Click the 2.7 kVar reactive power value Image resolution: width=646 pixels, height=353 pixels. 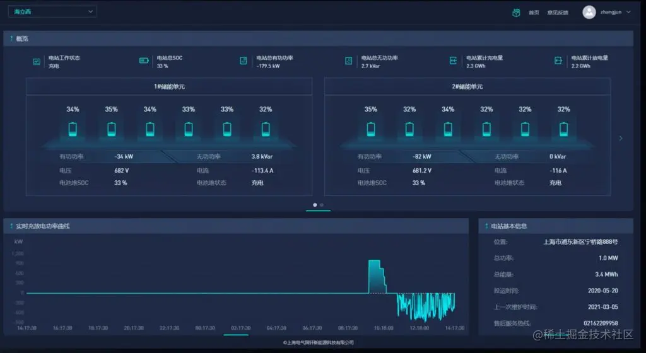[370, 66]
